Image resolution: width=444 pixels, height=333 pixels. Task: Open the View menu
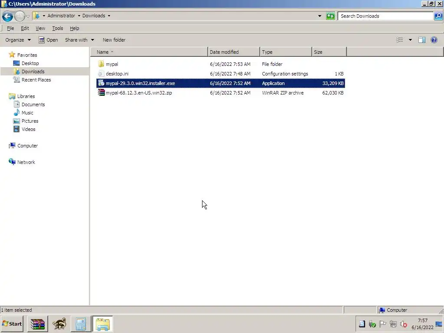point(40,28)
